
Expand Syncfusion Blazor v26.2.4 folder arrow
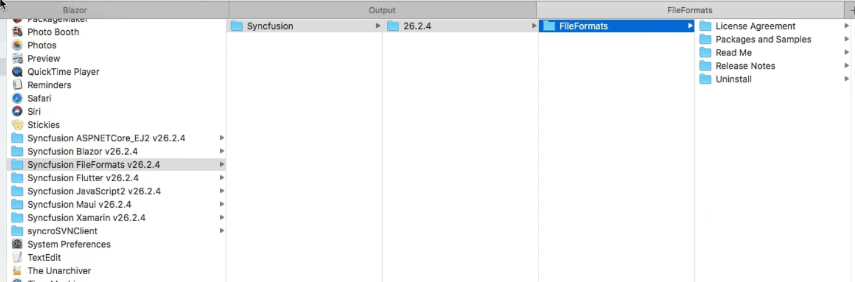point(222,152)
